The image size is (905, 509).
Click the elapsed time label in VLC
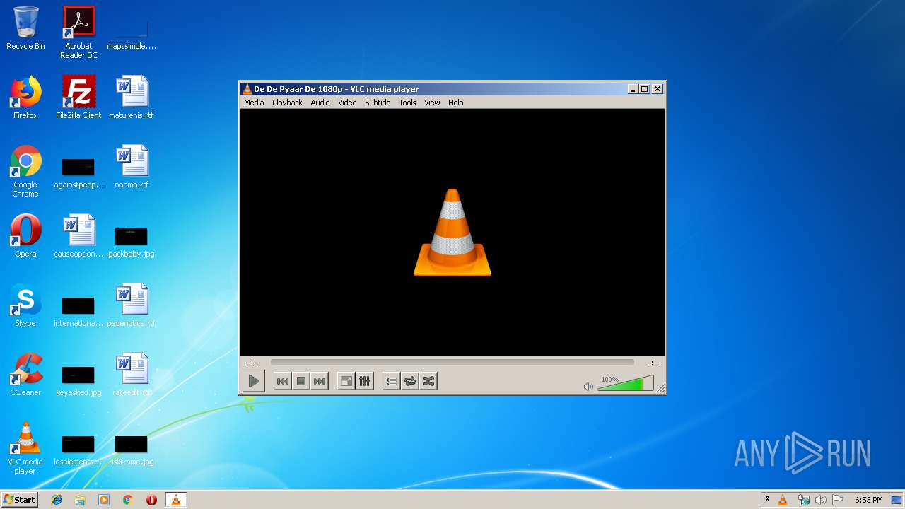pos(252,363)
